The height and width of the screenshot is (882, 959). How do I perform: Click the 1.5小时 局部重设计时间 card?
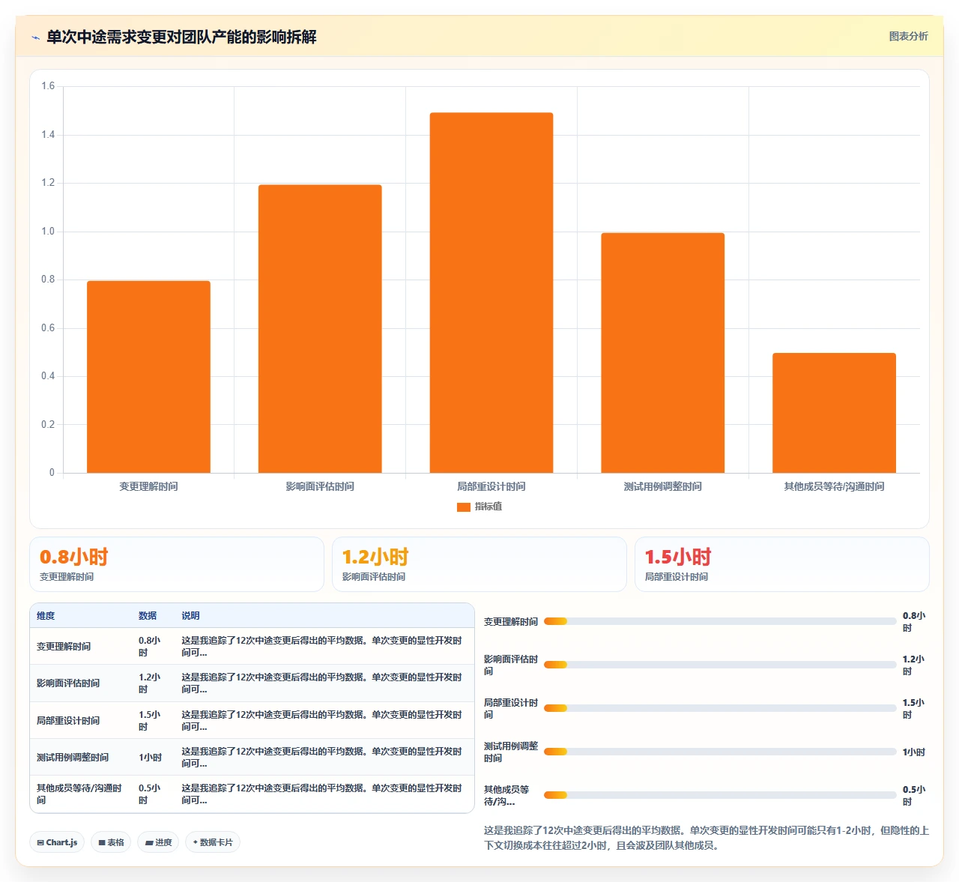pyautogui.click(x=782, y=564)
